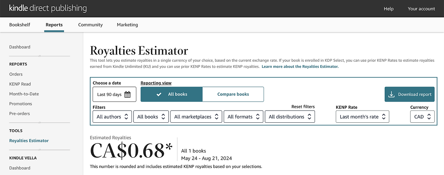This screenshot has height=175, width=444.
Task: Open the Month-to-Date report
Action: pyautogui.click(x=24, y=94)
